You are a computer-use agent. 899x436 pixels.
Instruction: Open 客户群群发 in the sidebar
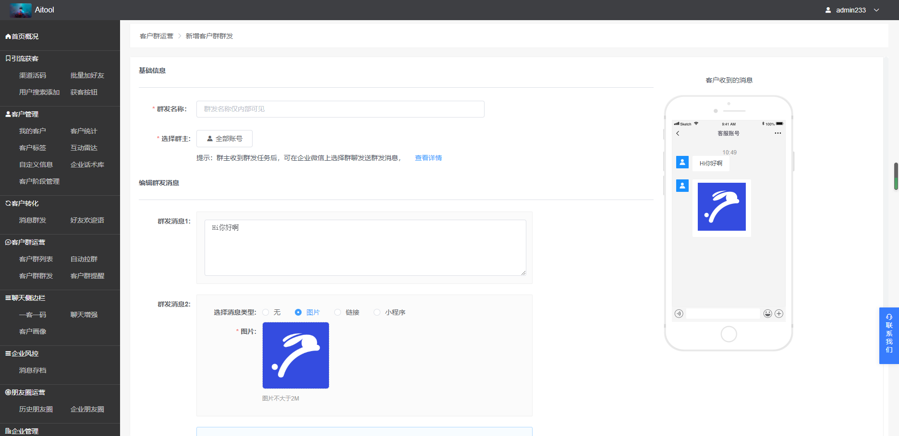(x=36, y=276)
